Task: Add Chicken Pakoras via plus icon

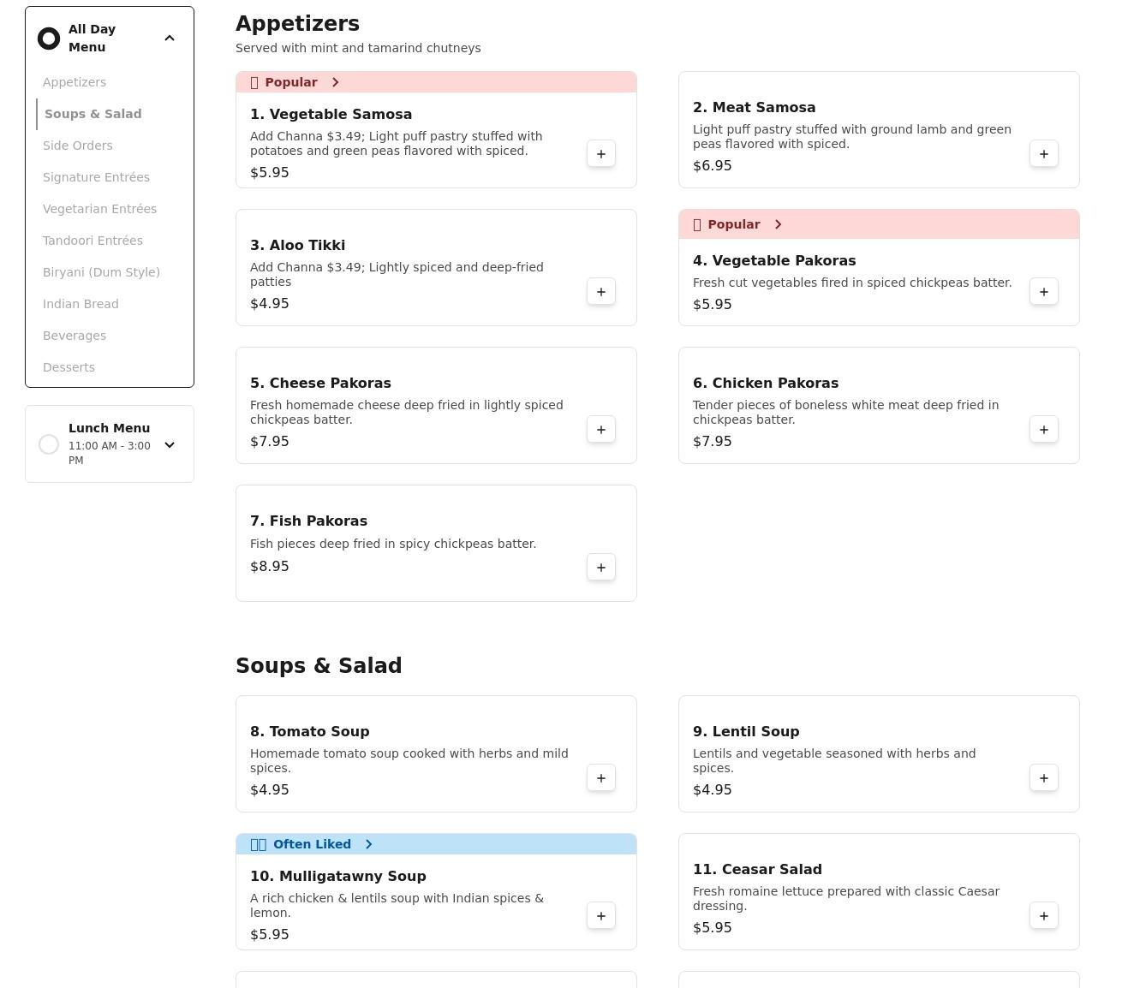Action: click(1043, 430)
